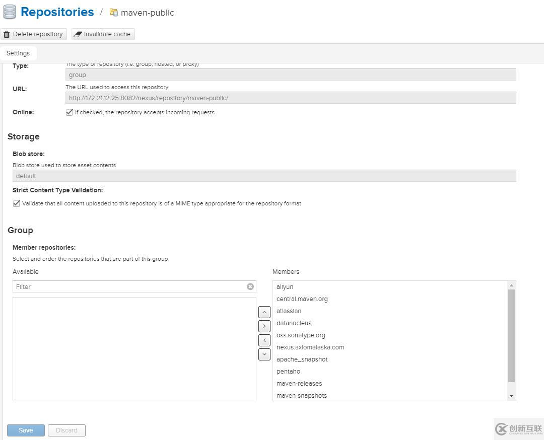Save the repository settings
The image size is (544, 440).
pos(26,430)
